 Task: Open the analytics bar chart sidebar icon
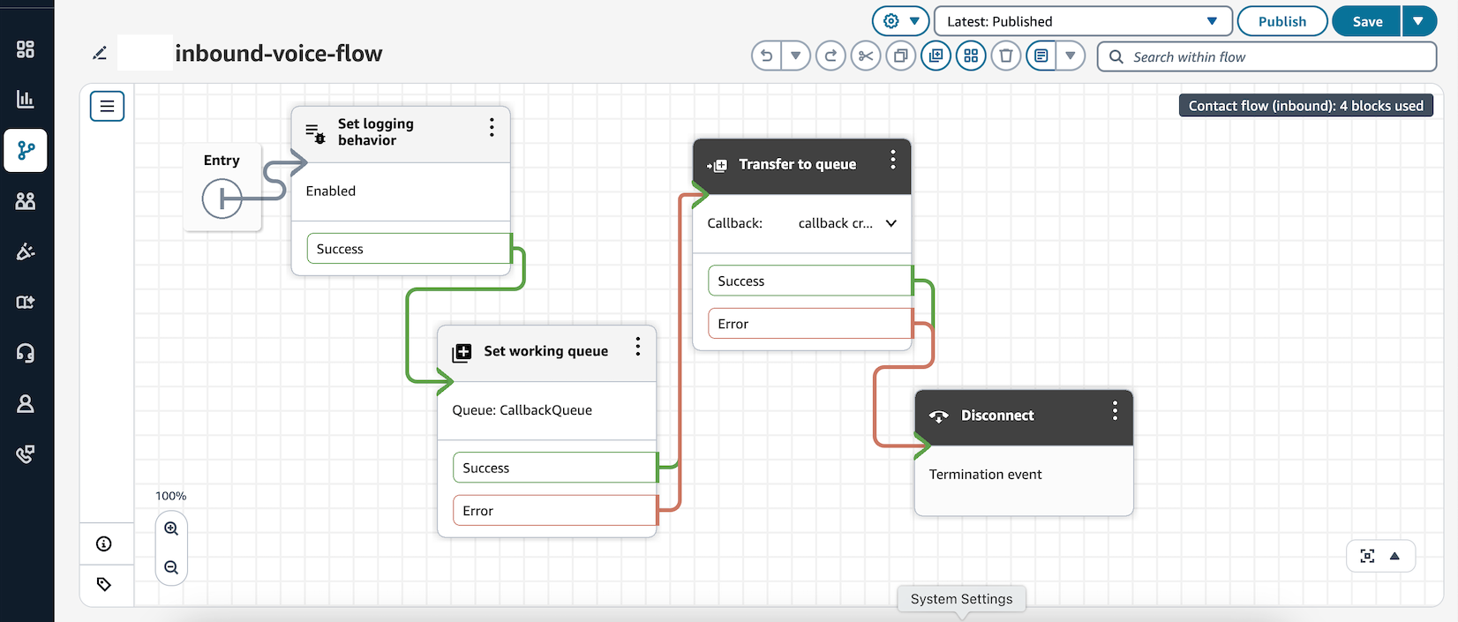[x=26, y=99]
